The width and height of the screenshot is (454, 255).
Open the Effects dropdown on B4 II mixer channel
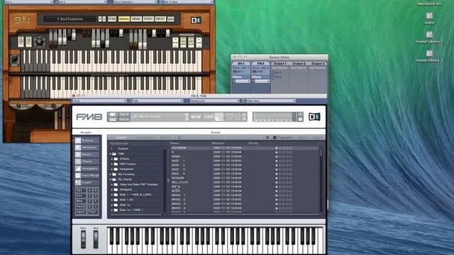pos(242,81)
